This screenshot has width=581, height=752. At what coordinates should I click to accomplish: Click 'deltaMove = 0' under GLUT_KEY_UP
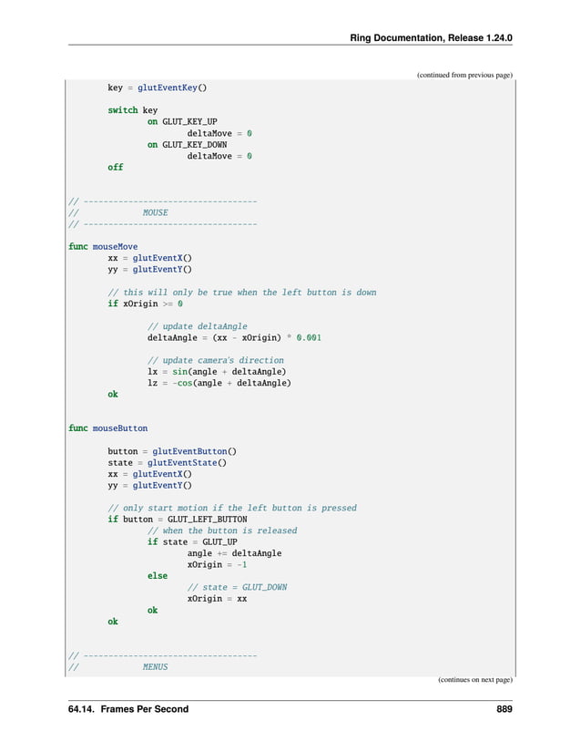[219, 133]
